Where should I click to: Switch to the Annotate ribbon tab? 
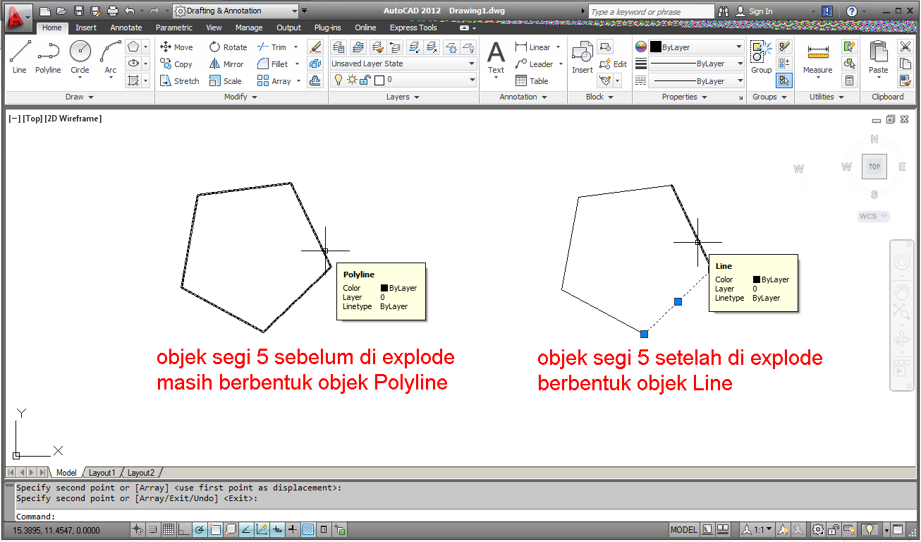[126, 28]
